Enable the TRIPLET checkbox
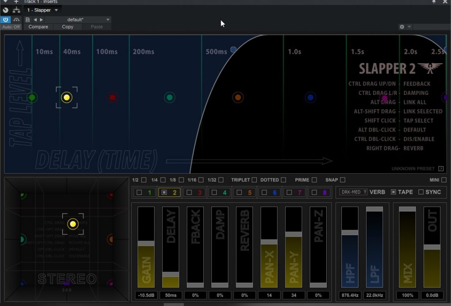Image resolution: width=451 pixels, height=306 pixels. click(x=254, y=180)
